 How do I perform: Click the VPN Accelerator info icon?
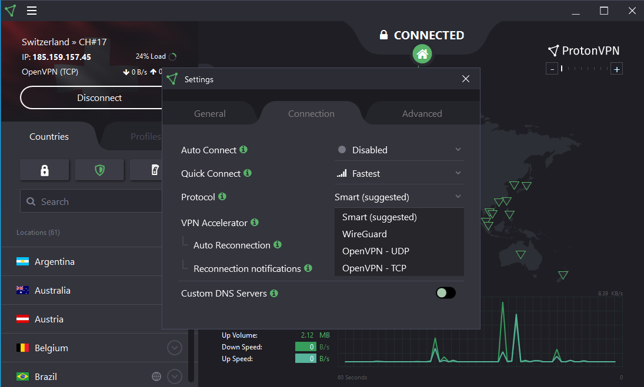(254, 223)
